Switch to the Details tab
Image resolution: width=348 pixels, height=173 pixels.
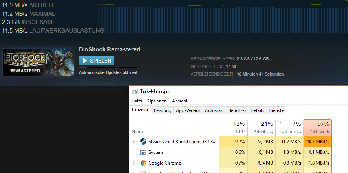(258, 110)
